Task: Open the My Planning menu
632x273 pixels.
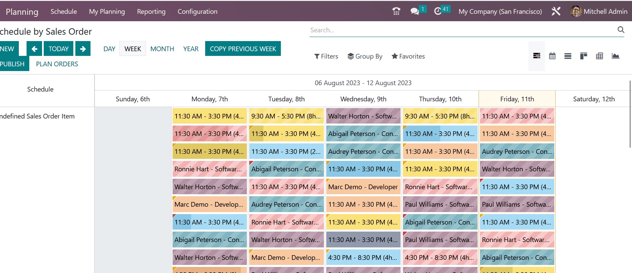Action: [x=107, y=11]
